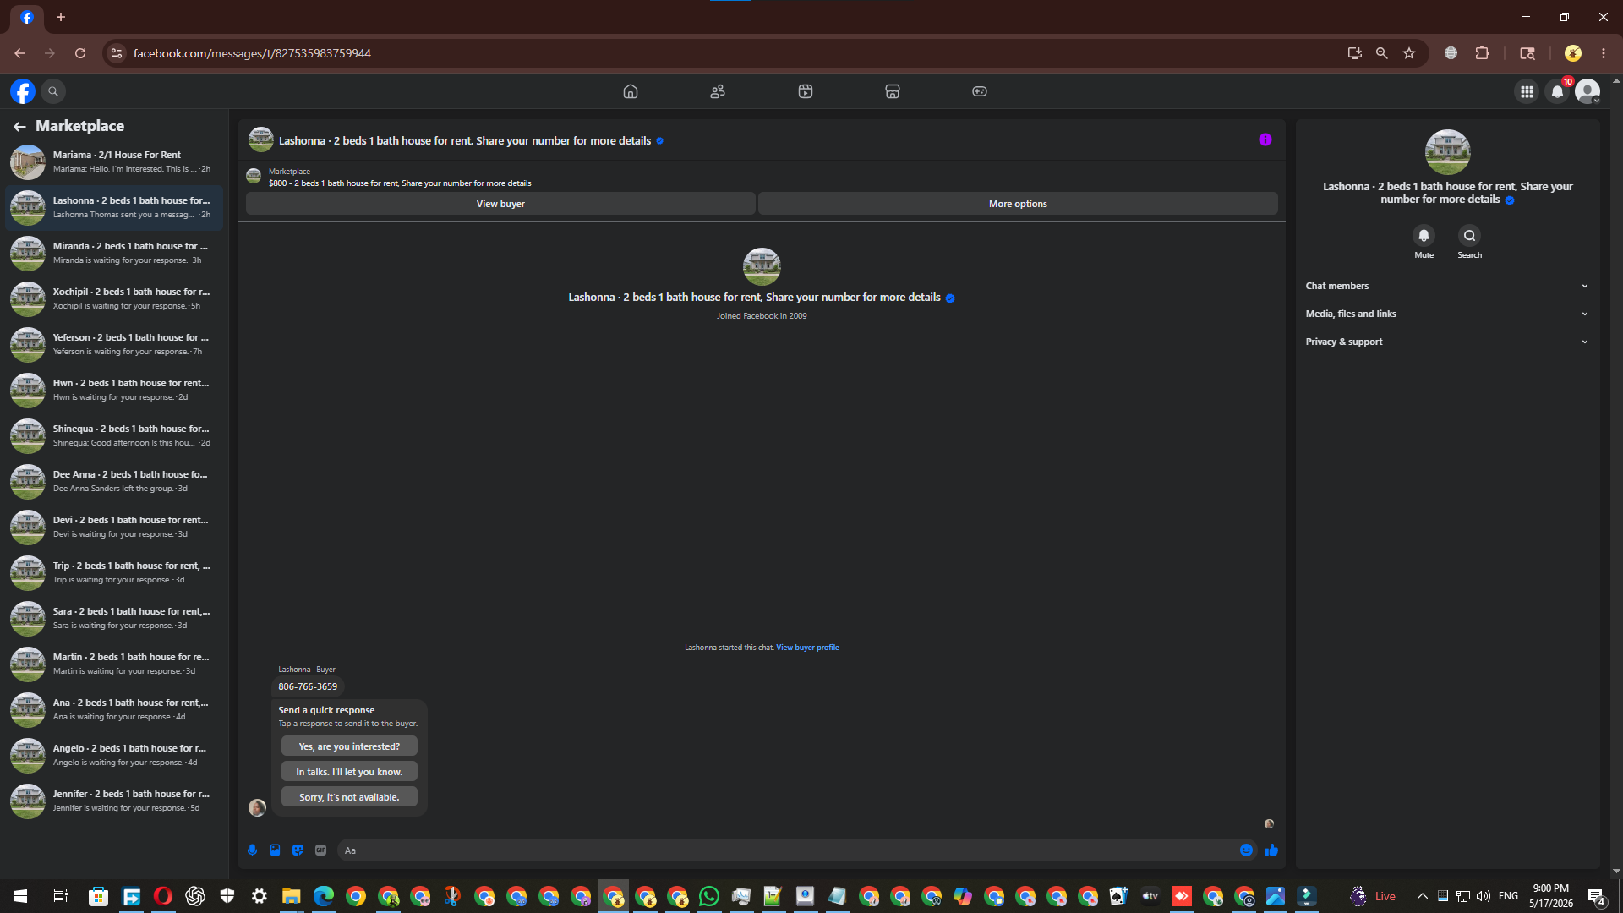Search in conversation using the Search icon

pyautogui.click(x=1470, y=236)
